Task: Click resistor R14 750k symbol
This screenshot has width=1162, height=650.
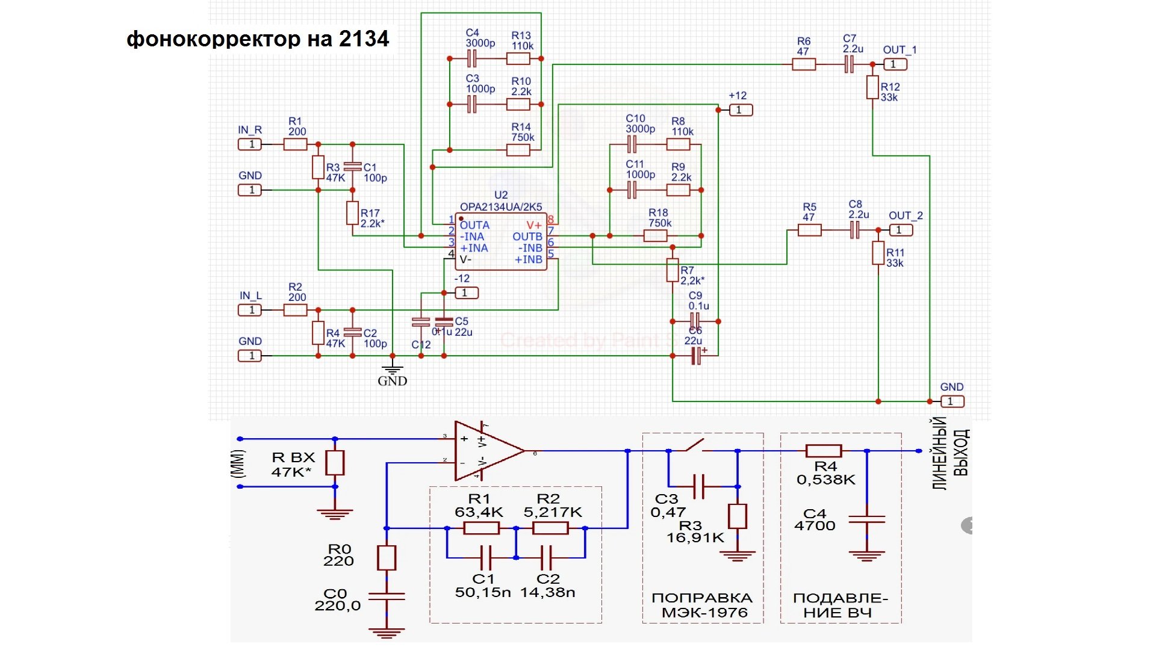Action: tap(518, 150)
